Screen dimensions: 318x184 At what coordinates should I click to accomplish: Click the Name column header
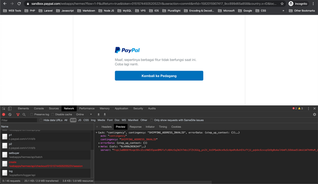coord(46,126)
